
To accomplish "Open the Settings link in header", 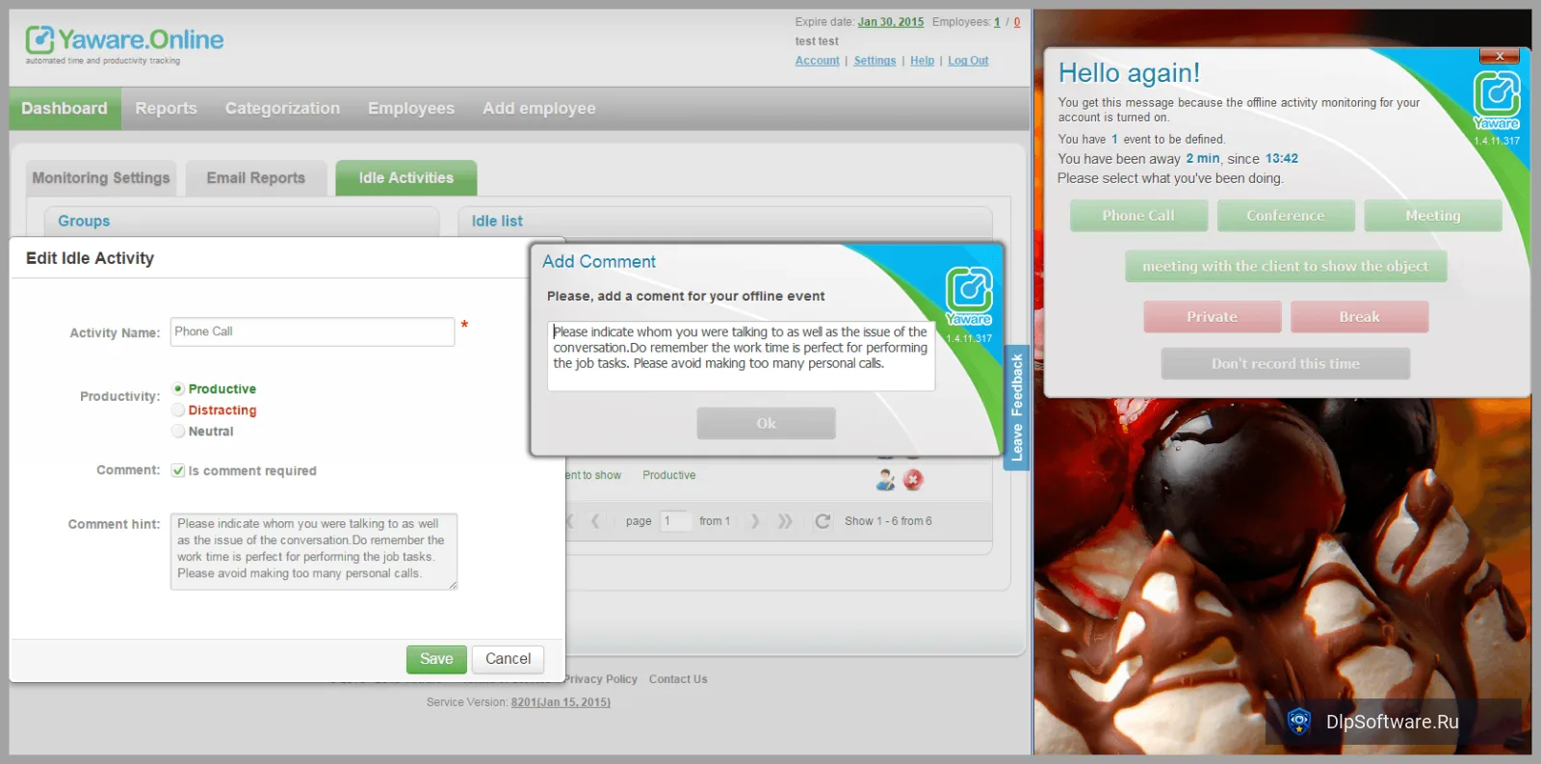I will (x=875, y=61).
